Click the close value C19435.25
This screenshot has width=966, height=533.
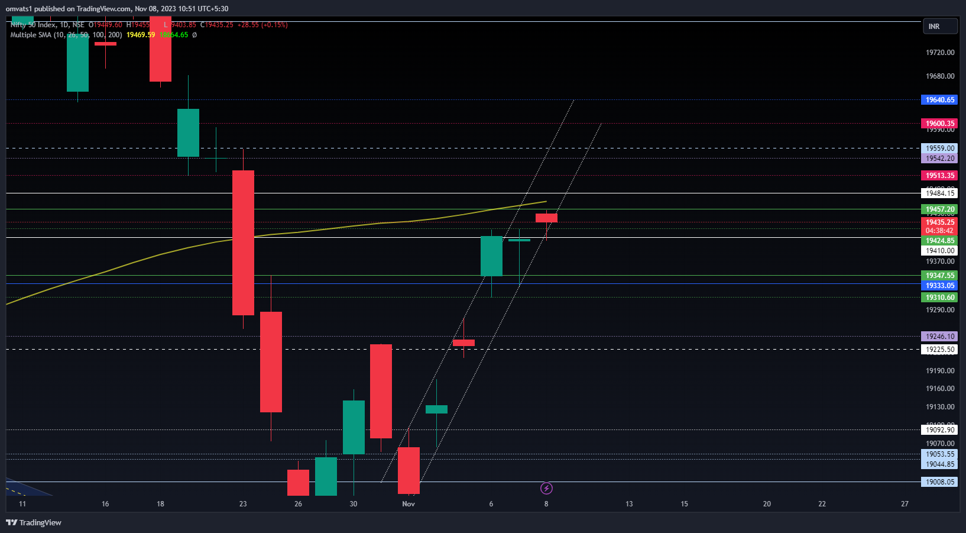pyautogui.click(x=216, y=25)
